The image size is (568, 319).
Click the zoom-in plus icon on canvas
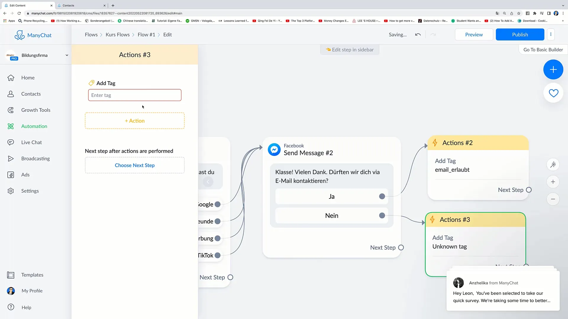pos(554,182)
